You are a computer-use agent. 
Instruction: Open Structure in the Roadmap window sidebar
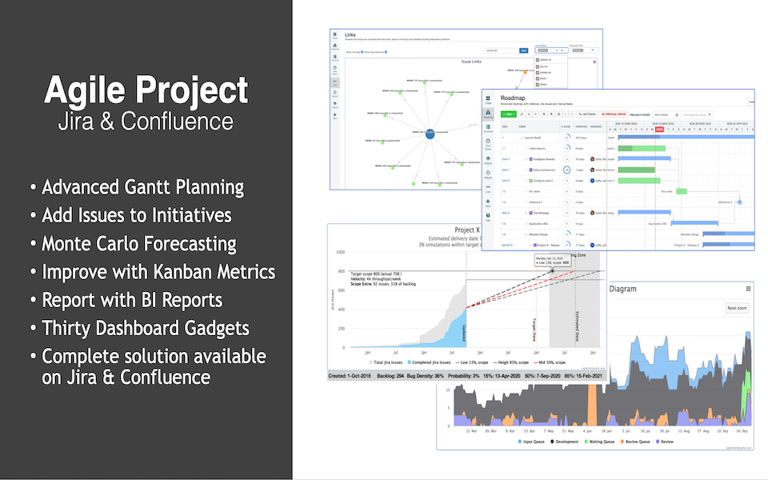[488, 128]
